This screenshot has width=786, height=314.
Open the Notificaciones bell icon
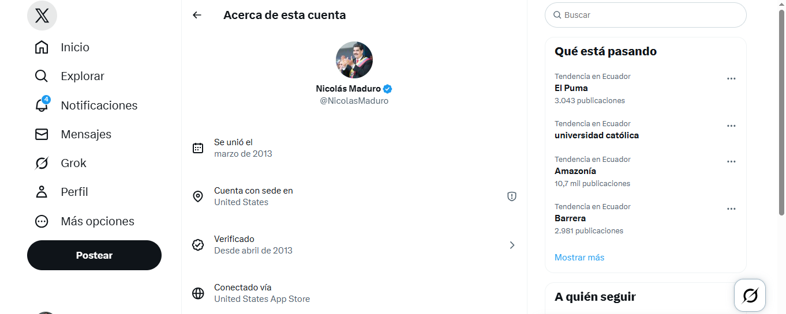42,105
